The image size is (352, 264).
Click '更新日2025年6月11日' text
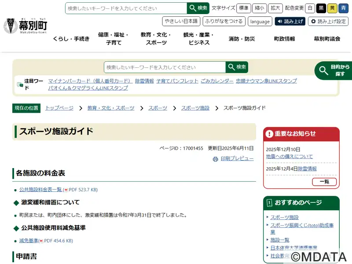231,148
